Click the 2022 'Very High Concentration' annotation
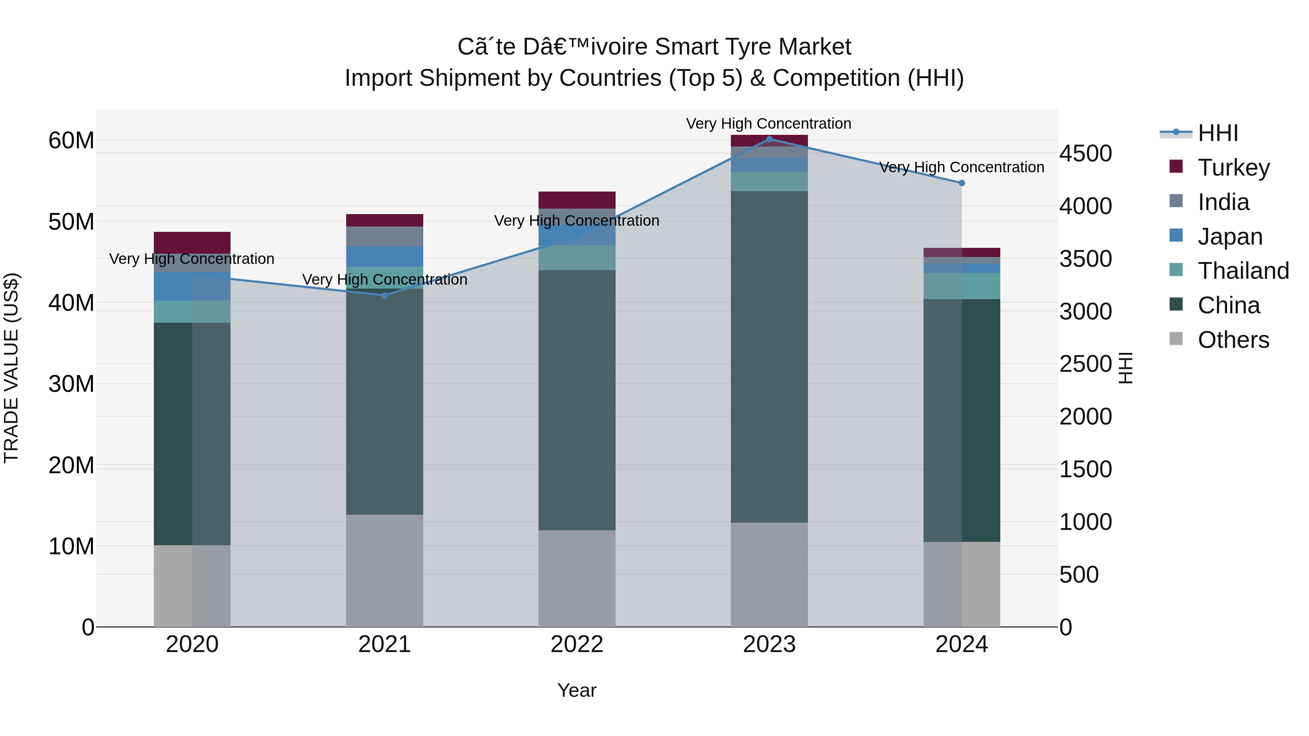This screenshot has width=1309, height=736. pyautogui.click(x=577, y=221)
